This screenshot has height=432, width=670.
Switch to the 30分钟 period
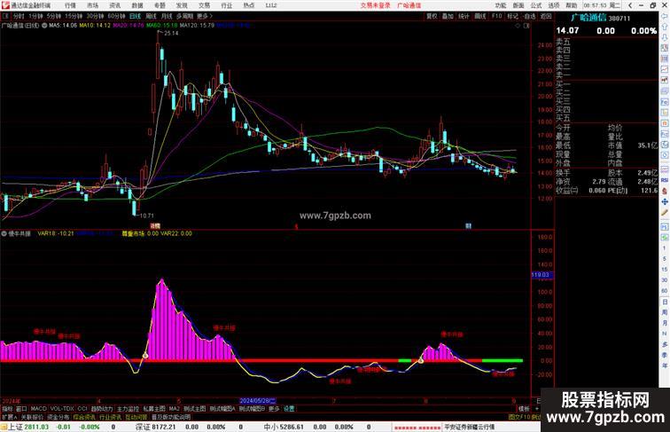click(95, 16)
